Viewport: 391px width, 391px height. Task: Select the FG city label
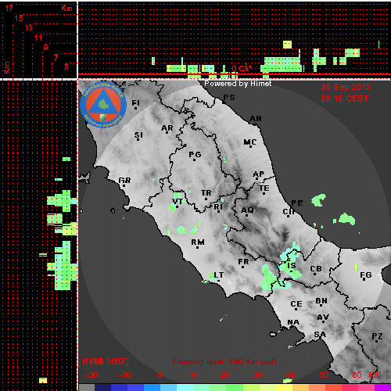366,274
